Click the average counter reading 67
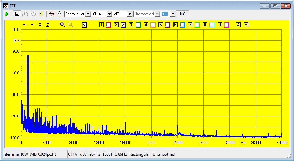Image resolution: width=294 pixels, height=161 pixels. tap(183, 14)
